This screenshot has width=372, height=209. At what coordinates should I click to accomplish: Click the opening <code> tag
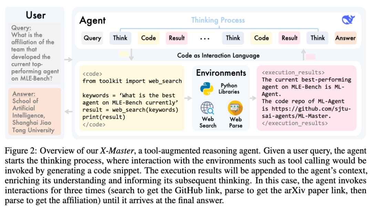[x=92, y=74]
